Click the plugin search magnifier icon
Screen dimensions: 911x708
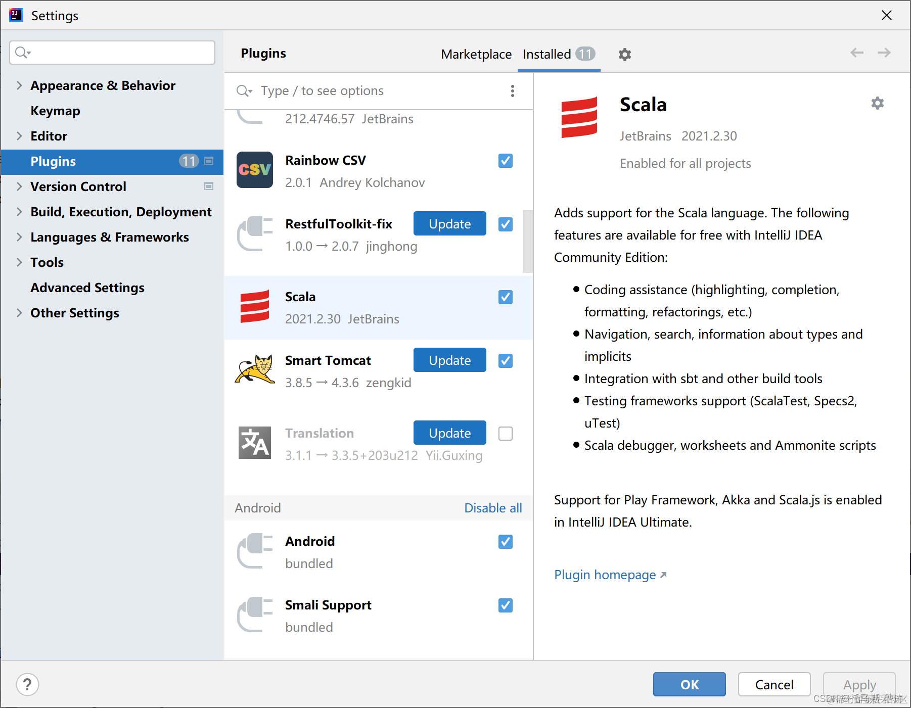(244, 91)
